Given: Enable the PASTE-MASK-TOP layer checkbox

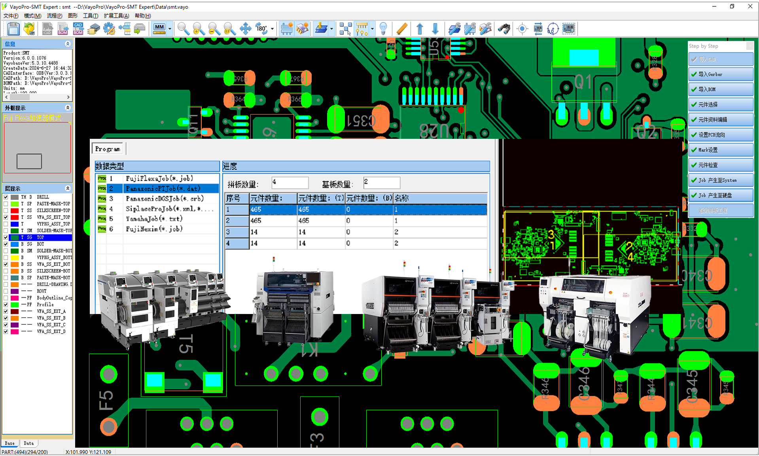Looking at the screenshot, I should (6, 204).
